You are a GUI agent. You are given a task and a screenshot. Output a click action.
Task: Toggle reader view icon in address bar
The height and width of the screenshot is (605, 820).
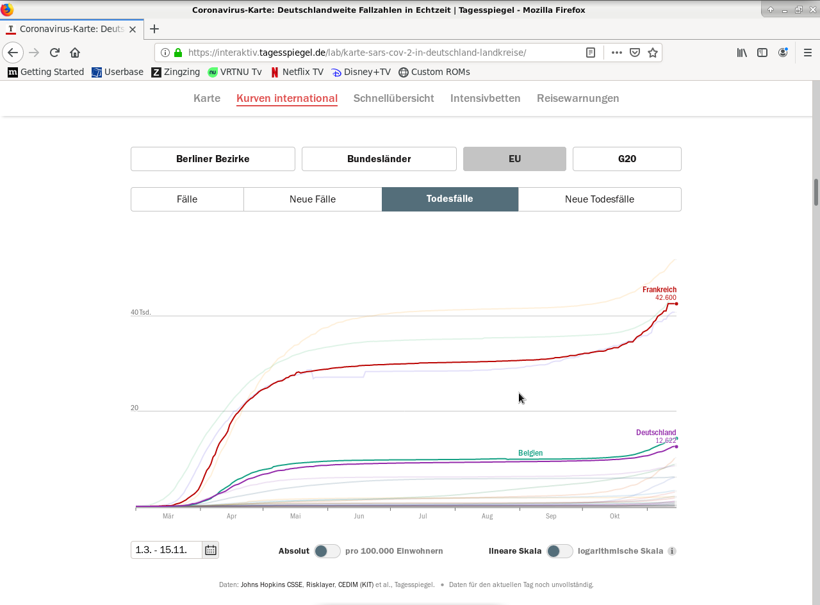(591, 53)
